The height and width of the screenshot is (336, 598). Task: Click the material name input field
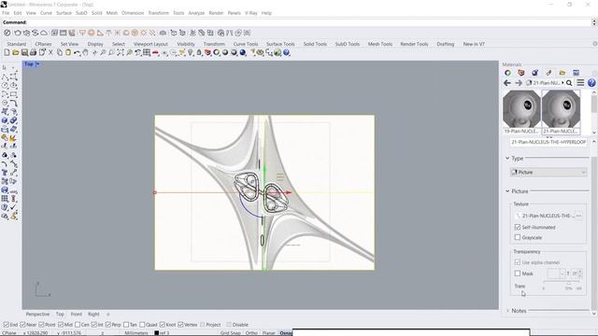[x=548, y=142]
